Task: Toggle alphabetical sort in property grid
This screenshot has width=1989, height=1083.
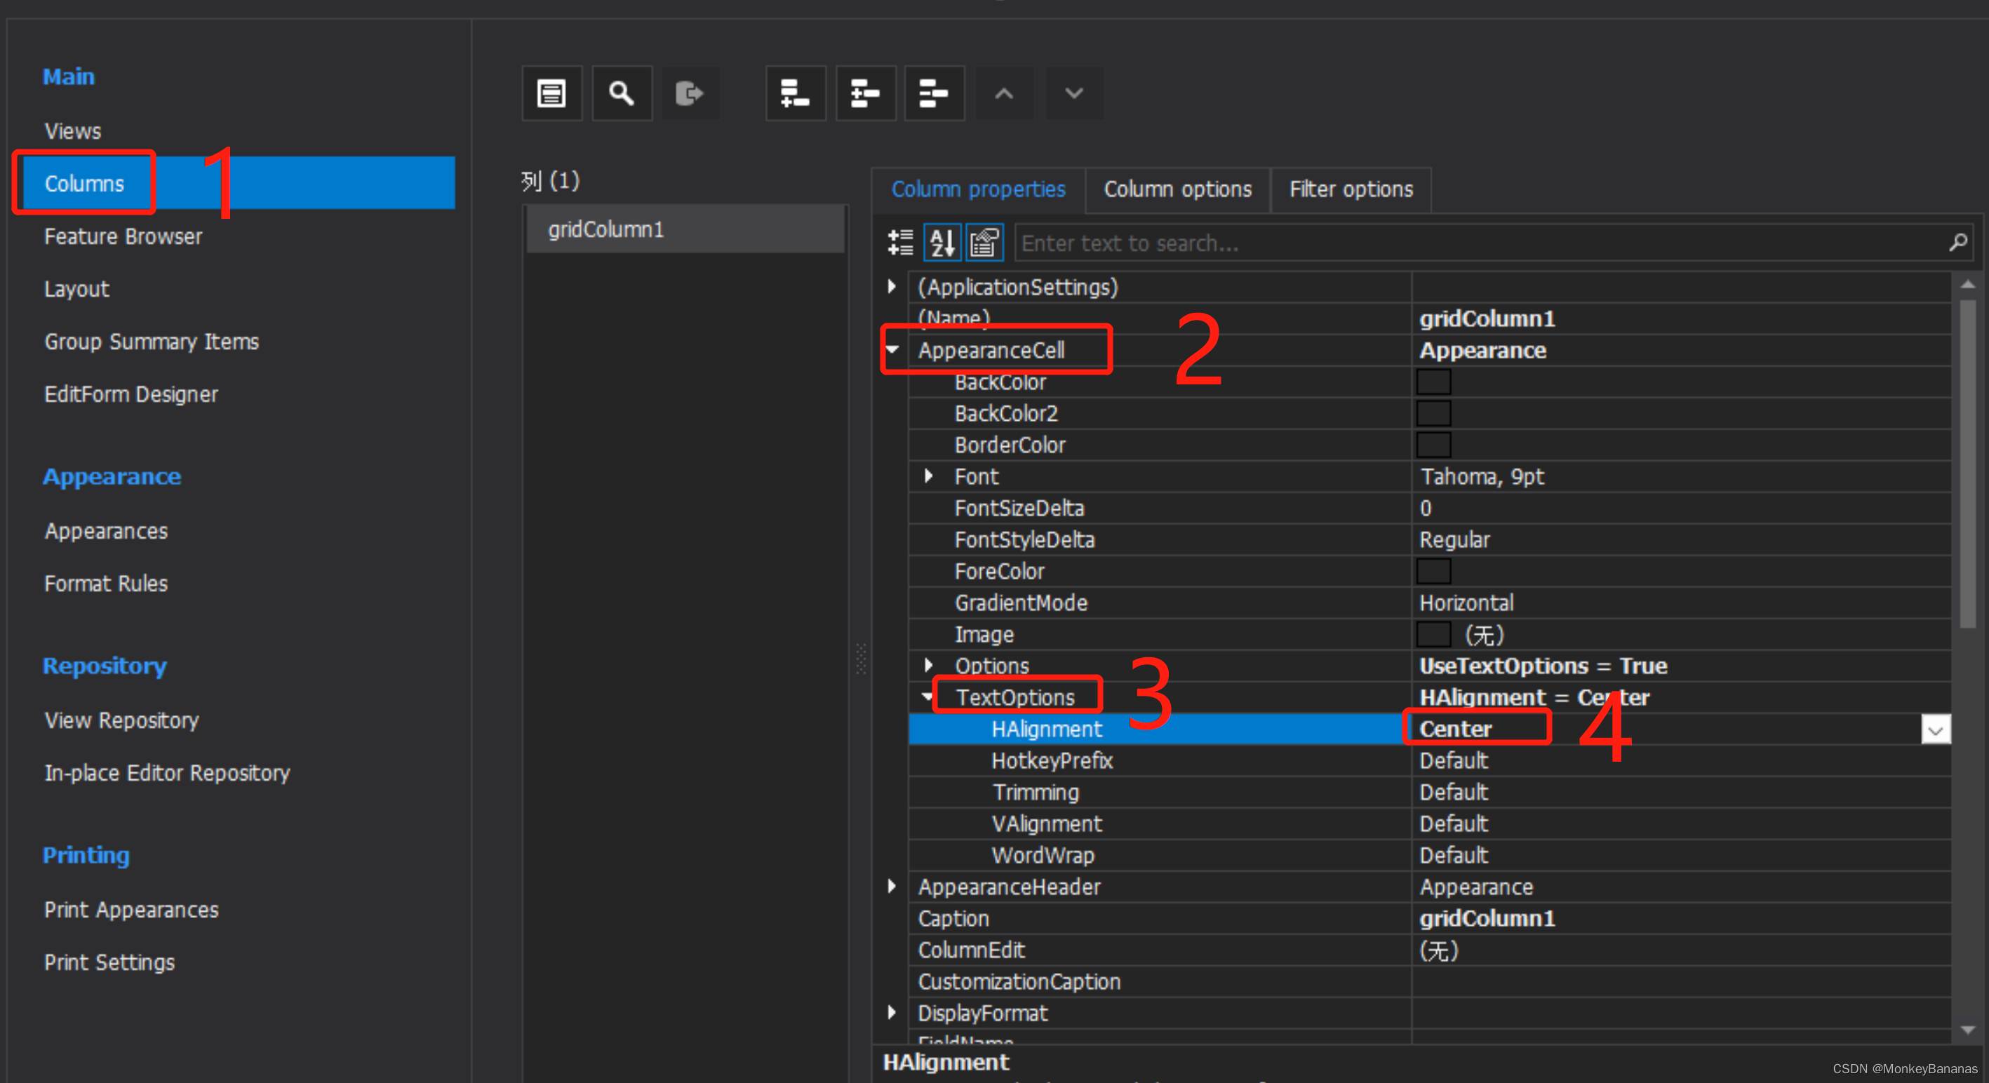Action: click(x=942, y=243)
